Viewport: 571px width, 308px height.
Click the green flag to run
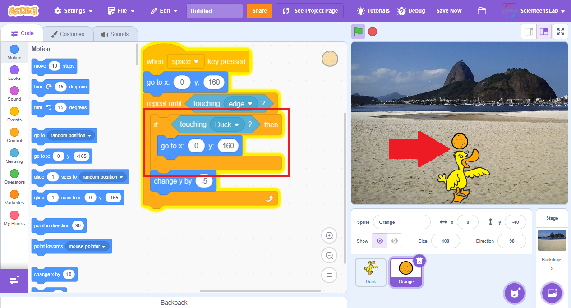(358, 32)
